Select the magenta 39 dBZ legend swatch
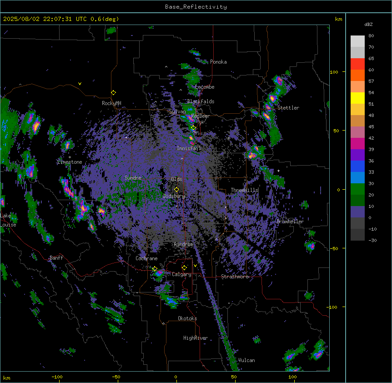This screenshot has height=383, width=392. point(357,143)
